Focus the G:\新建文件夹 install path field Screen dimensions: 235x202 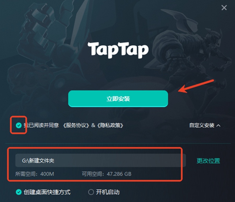pyautogui.click(x=101, y=160)
